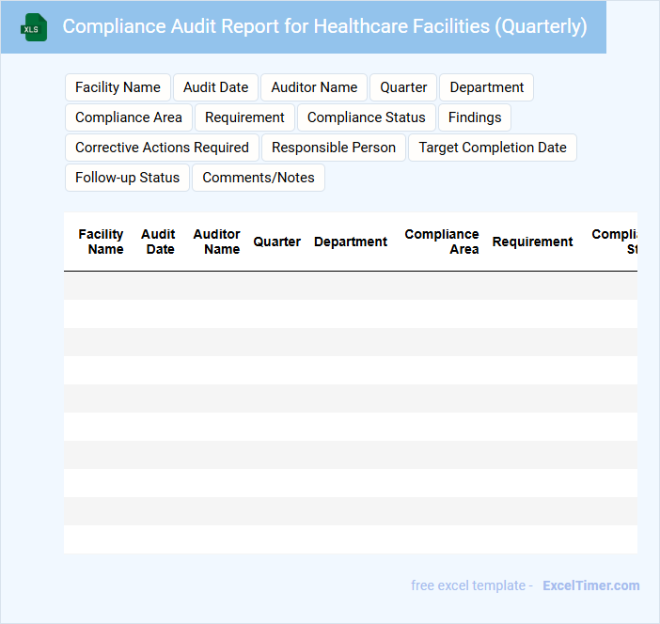Select the Comments/Notes tag

tap(259, 178)
